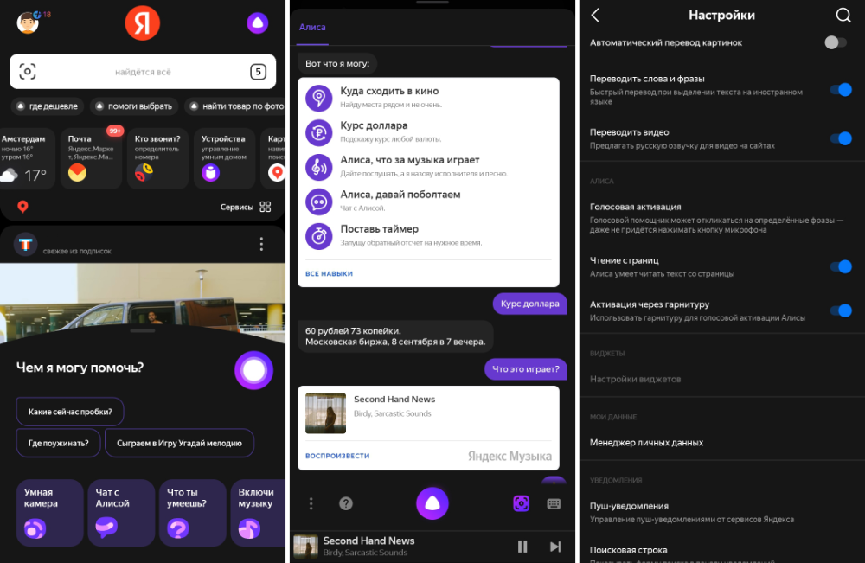The height and width of the screenshot is (563, 865).
Task: Open the user profile avatar
Action: pyautogui.click(x=28, y=23)
